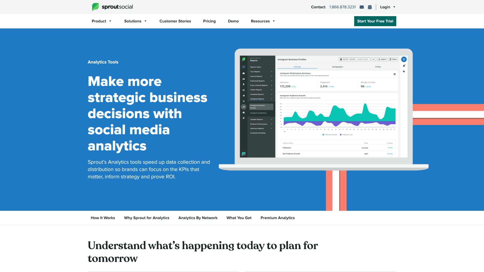Click the Filters icon in the report
The height and width of the screenshot is (272, 484).
394,59
